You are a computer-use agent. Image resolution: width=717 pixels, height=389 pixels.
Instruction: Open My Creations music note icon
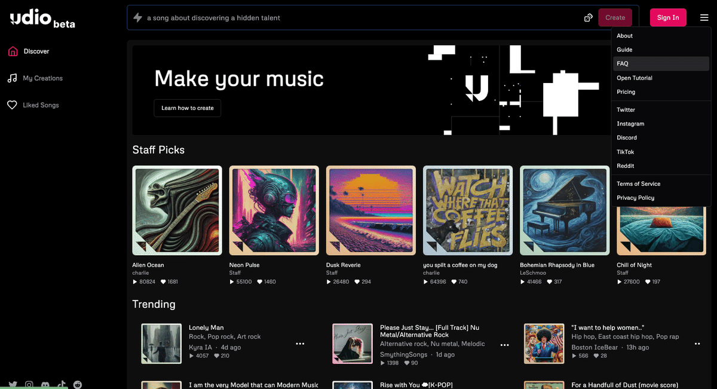click(x=12, y=78)
